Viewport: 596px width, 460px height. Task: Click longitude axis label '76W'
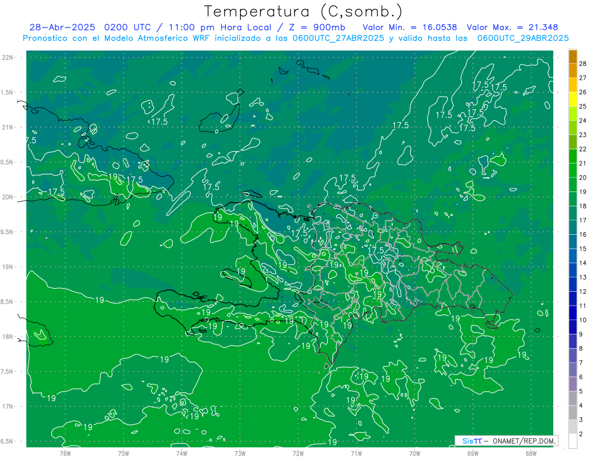(x=65, y=453)
